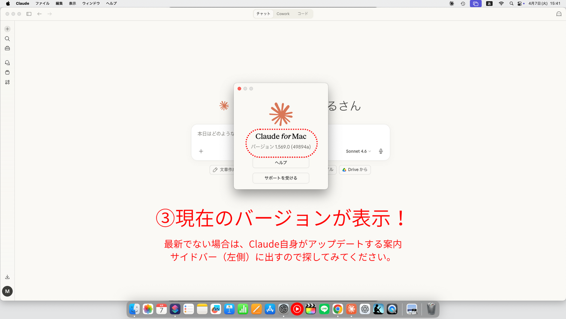The width and height of the screenshot is (566, 319).
Task: Click the ヘルプ button in the about dialog
Action: pyautogui.click(x=281, y=163)
